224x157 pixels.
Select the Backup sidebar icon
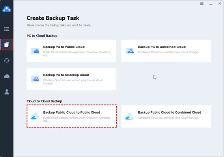coord(7,45)
